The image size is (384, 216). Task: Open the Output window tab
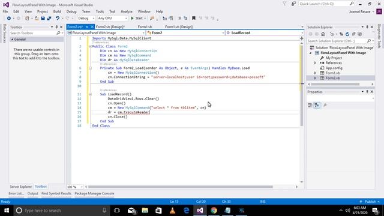[x=32, y=193]
